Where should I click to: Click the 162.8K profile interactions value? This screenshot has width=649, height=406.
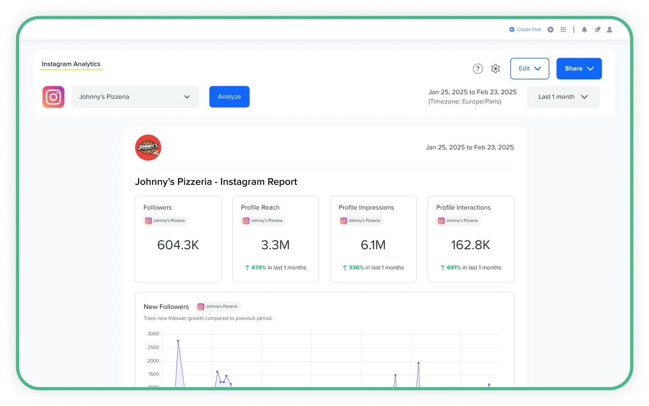click(x=471, y=245)
